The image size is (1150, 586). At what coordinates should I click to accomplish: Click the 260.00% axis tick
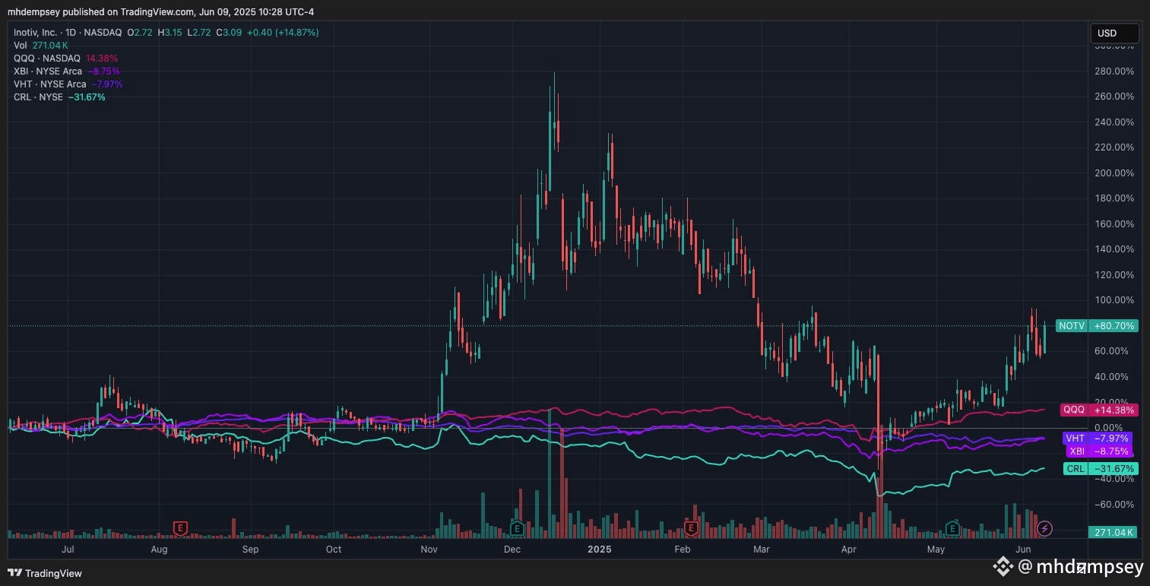click(1114, 97)
